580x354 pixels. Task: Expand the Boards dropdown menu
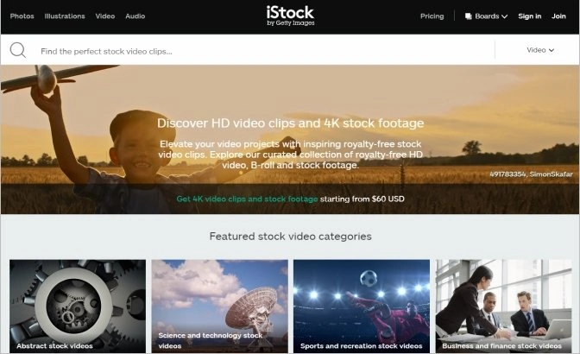coord(486,16)
